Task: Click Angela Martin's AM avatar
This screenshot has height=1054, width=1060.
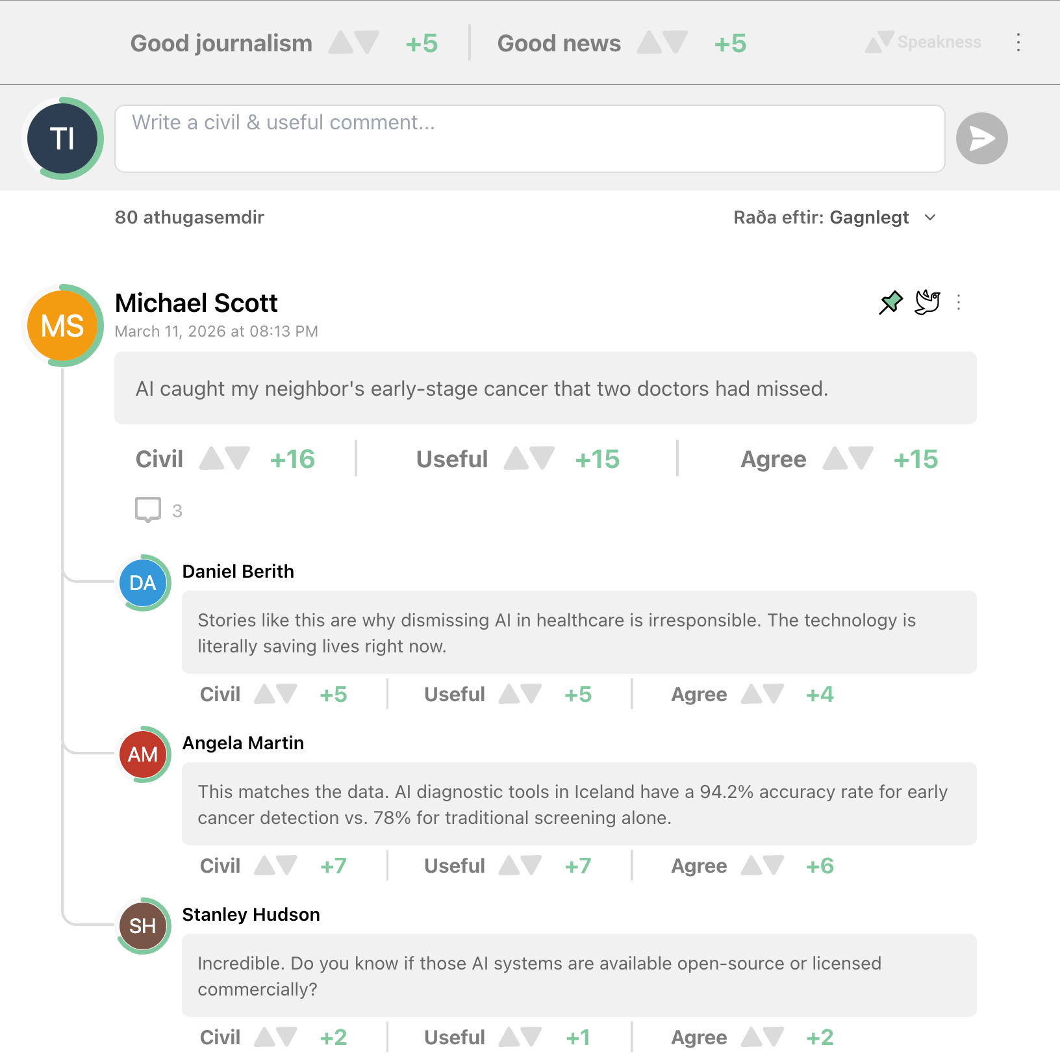Action: tap(143, 754)
